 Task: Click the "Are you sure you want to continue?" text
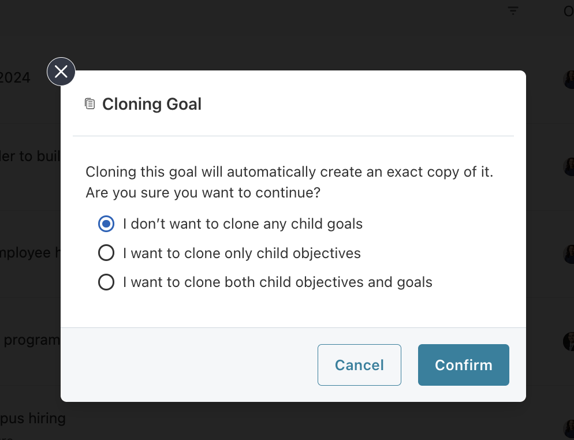click(x=203, y=192)
